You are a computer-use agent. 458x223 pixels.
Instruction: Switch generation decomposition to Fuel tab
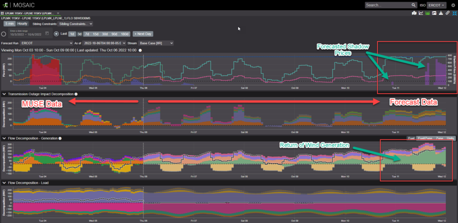point(411,138)
